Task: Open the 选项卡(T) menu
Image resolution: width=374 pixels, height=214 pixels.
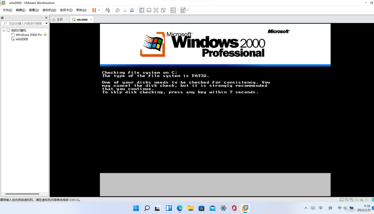Action: tap(66, 10)
